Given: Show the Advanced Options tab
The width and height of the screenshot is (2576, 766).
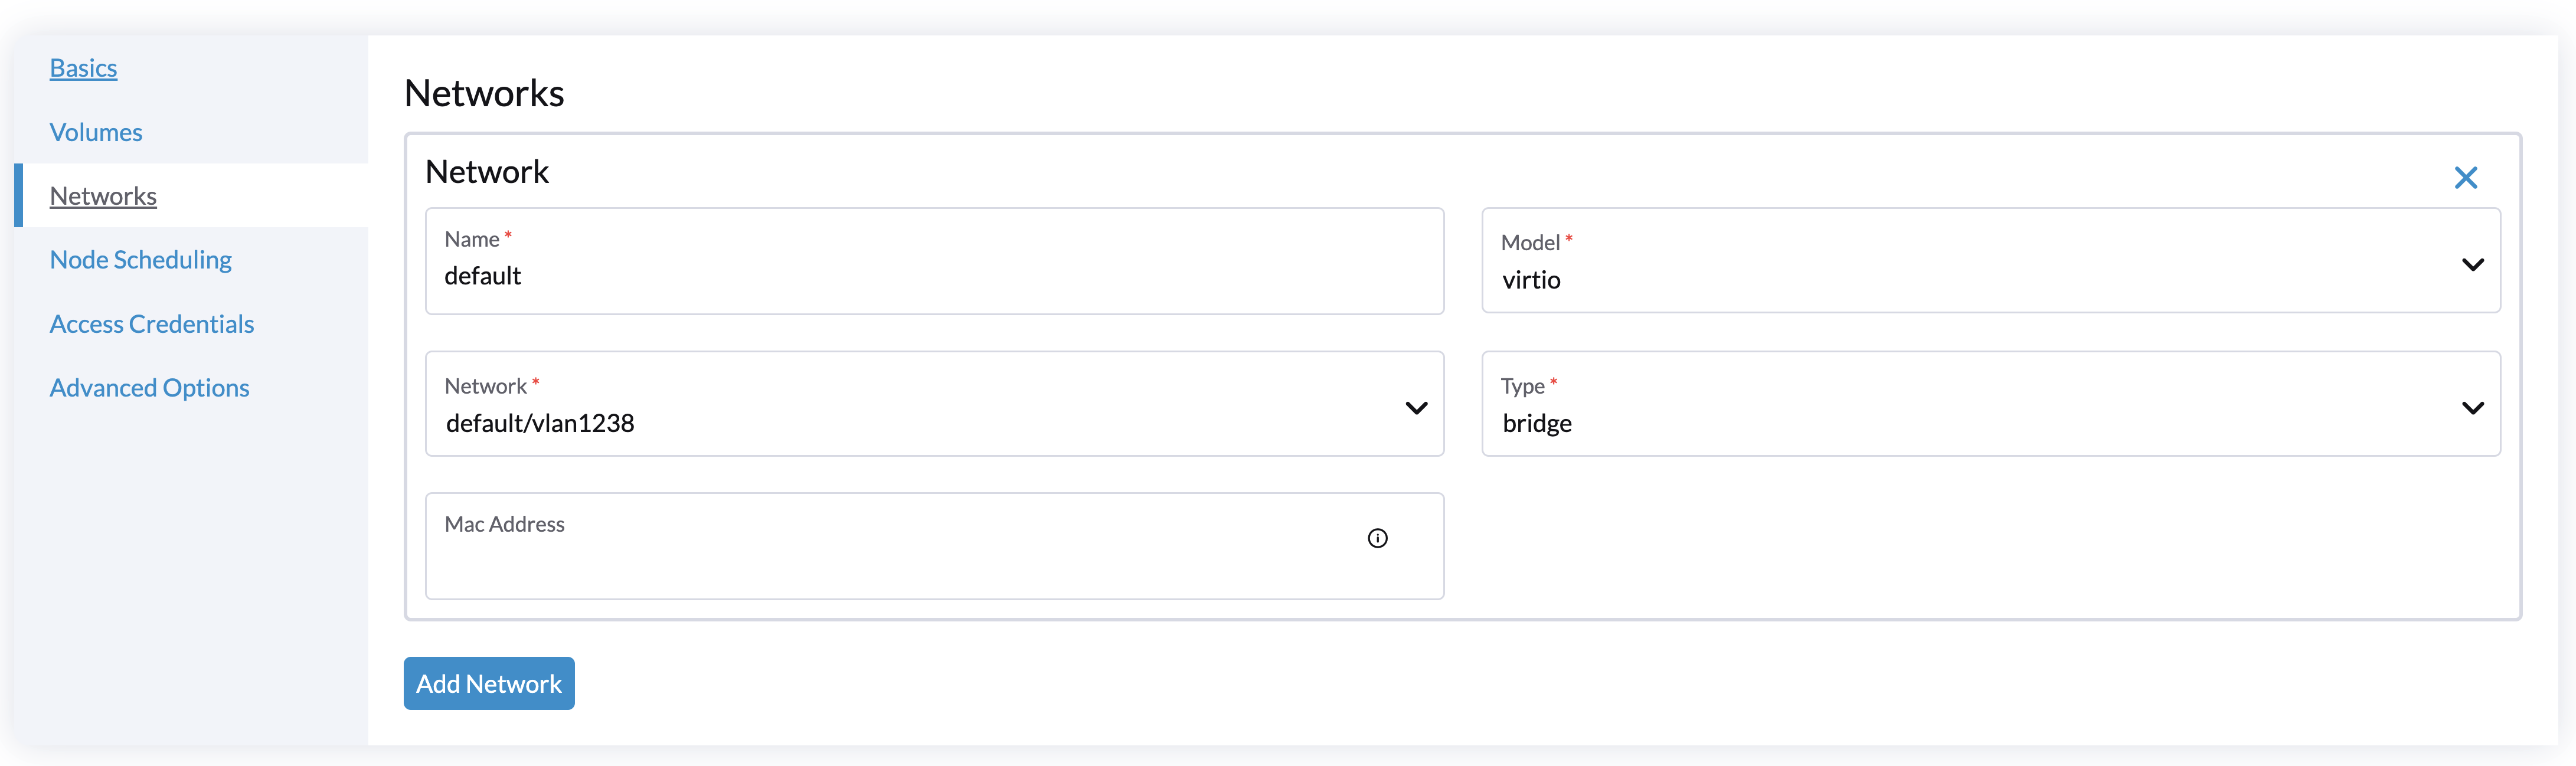Looking at the screenshot, I should (x=150, y=388).
